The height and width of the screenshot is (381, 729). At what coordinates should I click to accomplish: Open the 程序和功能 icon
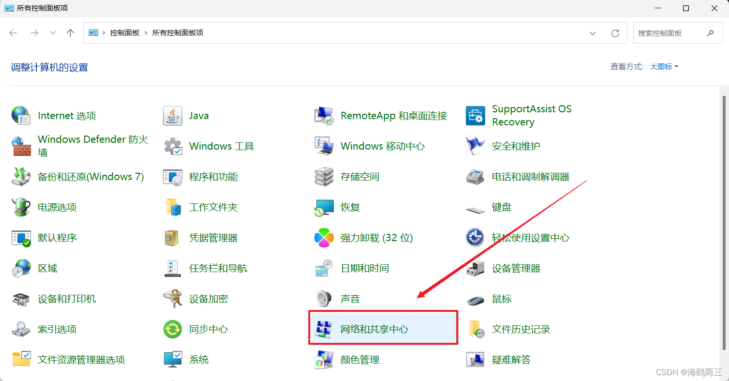[x=173, y=177]
